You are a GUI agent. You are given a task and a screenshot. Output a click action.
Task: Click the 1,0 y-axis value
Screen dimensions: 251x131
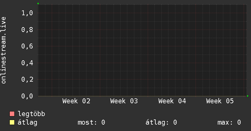(x=27, y=13)
